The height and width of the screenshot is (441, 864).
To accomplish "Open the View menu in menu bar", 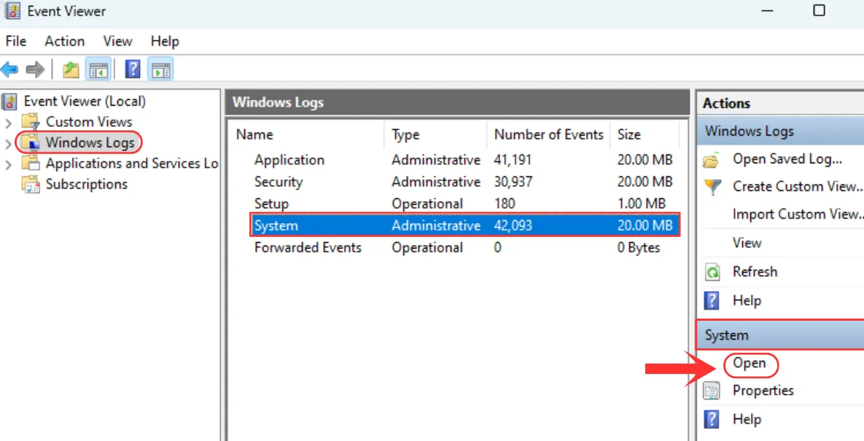I will (117, 42).
